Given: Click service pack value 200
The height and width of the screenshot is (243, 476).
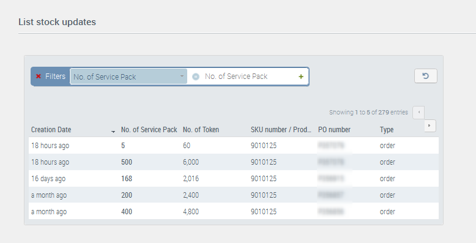Looking at the screenshot, I should click(x=127, y=195).
